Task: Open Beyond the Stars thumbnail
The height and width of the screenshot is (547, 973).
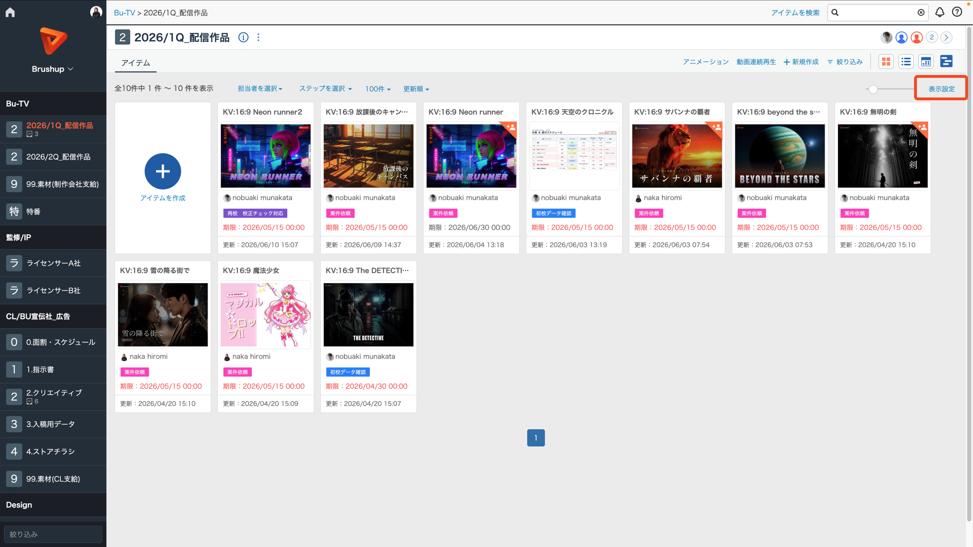Action: click(780, 156)
